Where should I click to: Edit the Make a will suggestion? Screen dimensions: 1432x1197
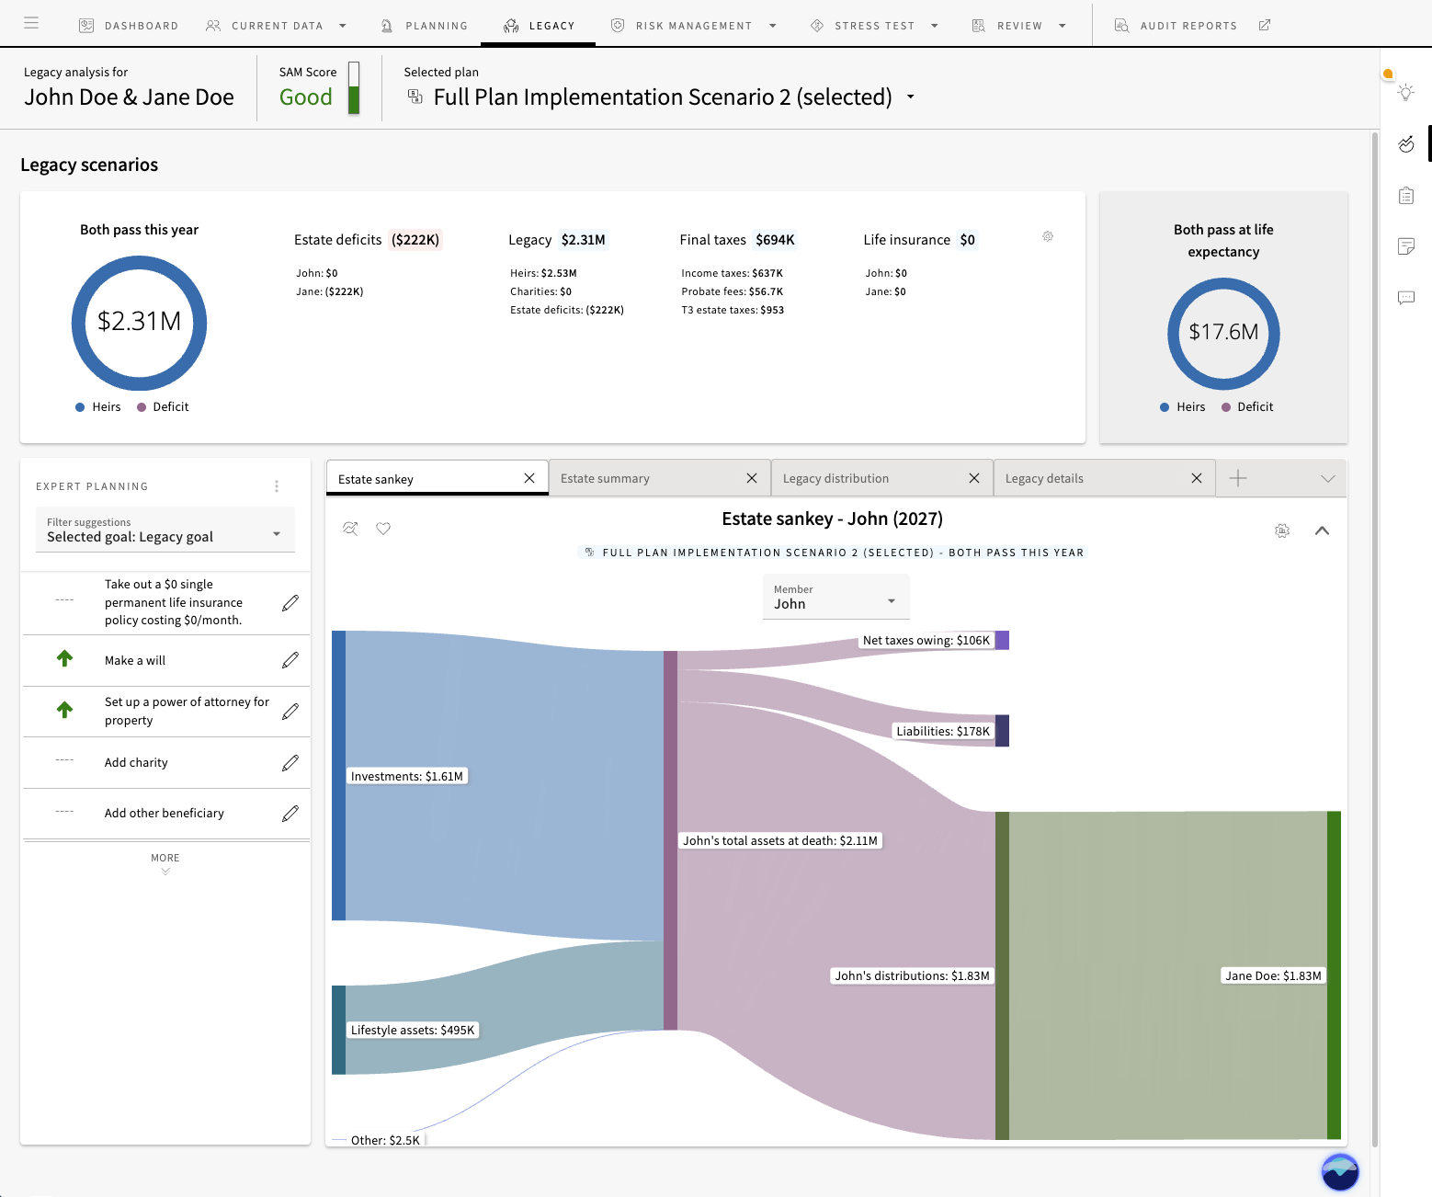(290, 660)
